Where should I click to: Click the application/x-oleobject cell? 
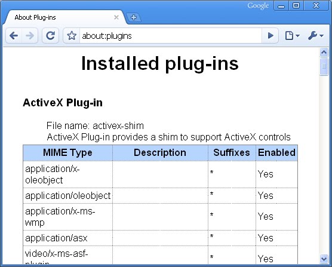[67, 174]
